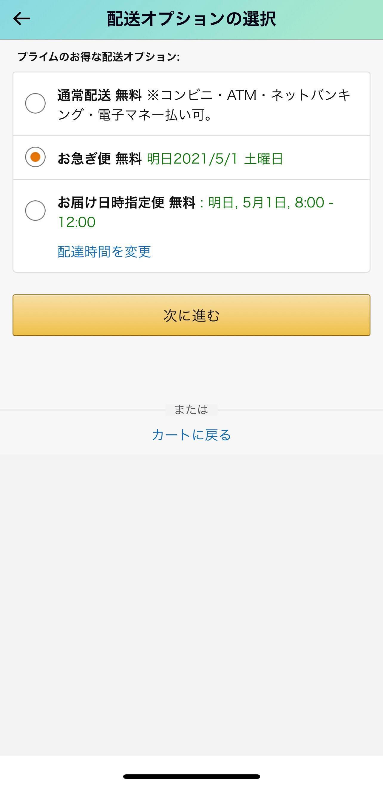This screenshot has width=383, height=786.
Task: Tap the green 8:00 - 12:00 time slot
Action: (x=314, y=202)
